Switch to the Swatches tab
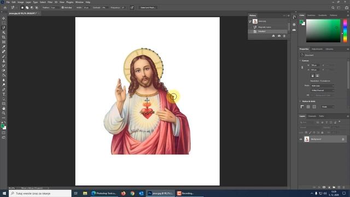 (x=311, y=15)
